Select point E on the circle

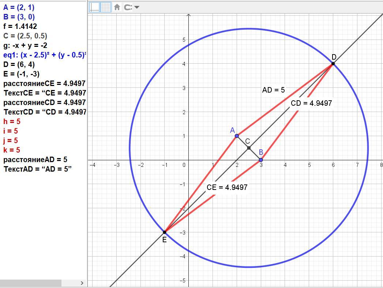(165, 232)
